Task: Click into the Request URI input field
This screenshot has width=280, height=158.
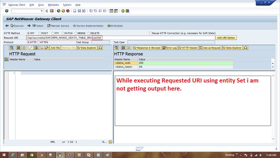Action: (120, 38)
